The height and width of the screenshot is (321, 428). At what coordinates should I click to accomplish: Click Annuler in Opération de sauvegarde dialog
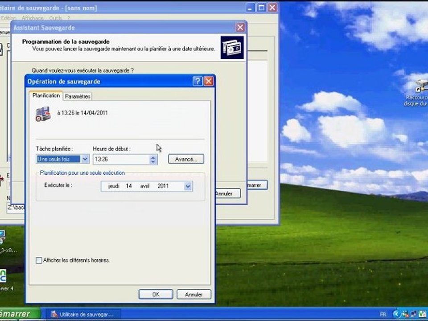click(x=194, y=294)
